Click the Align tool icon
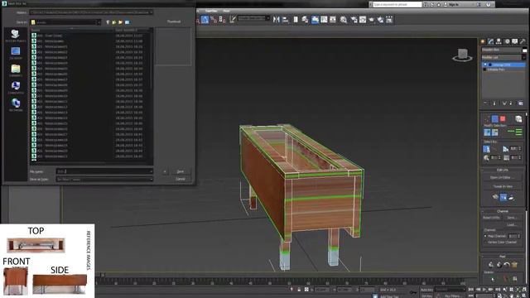 coord(285,20)
